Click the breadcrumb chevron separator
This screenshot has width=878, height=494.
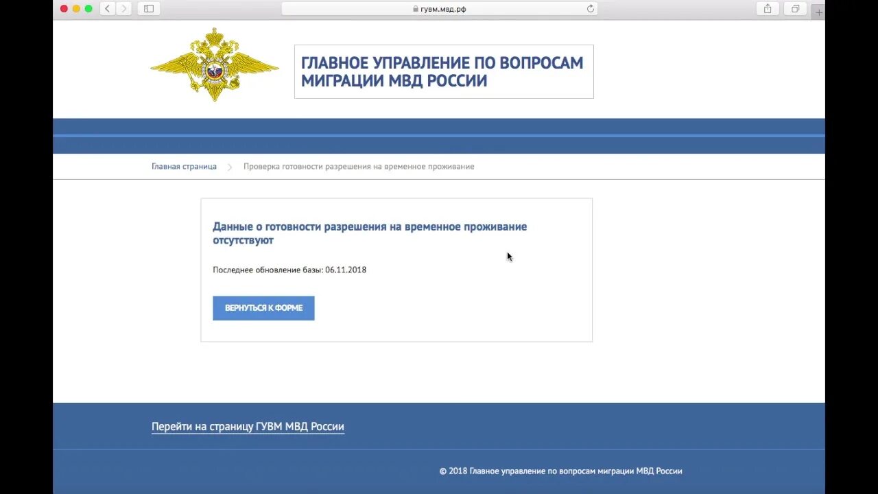tap(230, 167)
